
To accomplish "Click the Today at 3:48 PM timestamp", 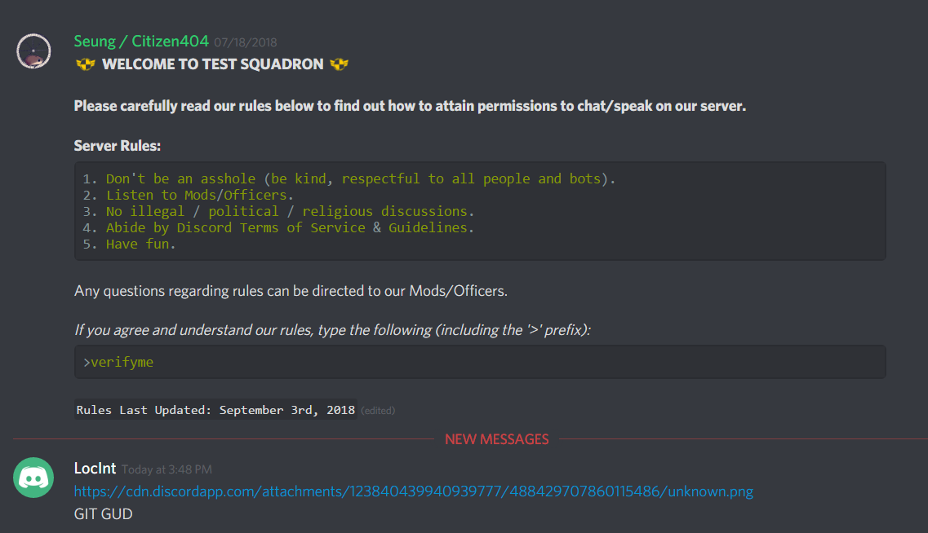I will tap(167, 469).
